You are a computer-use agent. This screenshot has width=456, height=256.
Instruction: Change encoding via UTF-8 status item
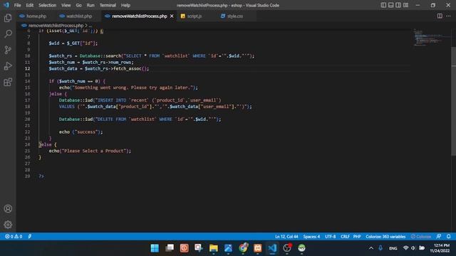tap(330, 237)
